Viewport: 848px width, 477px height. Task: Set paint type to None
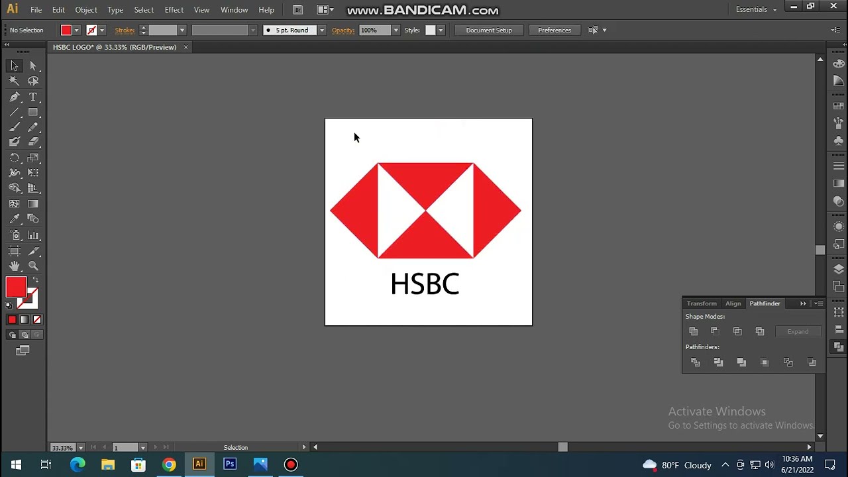coord(37,320)
